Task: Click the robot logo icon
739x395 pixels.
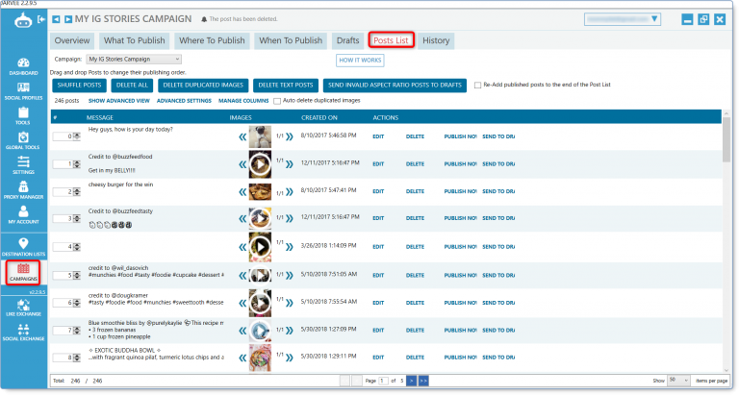Action: pos(23,20)
